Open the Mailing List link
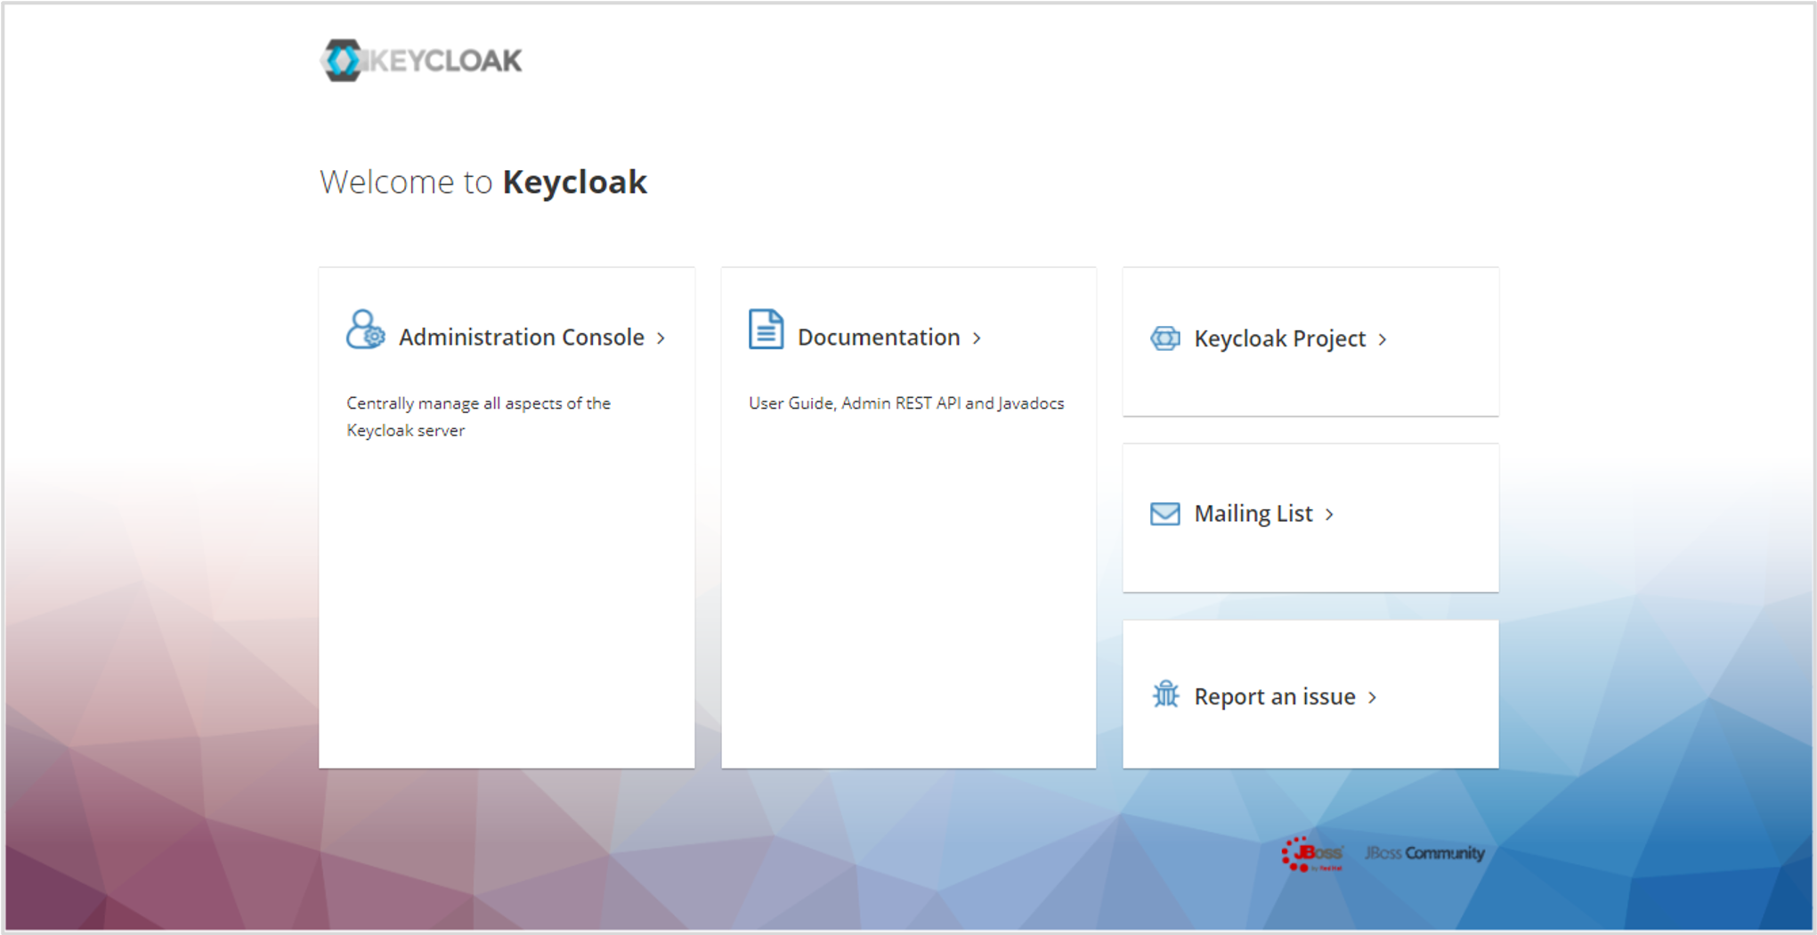The image size is (1817, 935). pyautogui.click(x=1253, y=514)
